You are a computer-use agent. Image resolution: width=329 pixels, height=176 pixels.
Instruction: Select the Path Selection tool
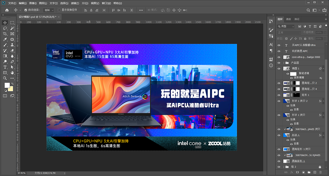[x=12, y=67]
